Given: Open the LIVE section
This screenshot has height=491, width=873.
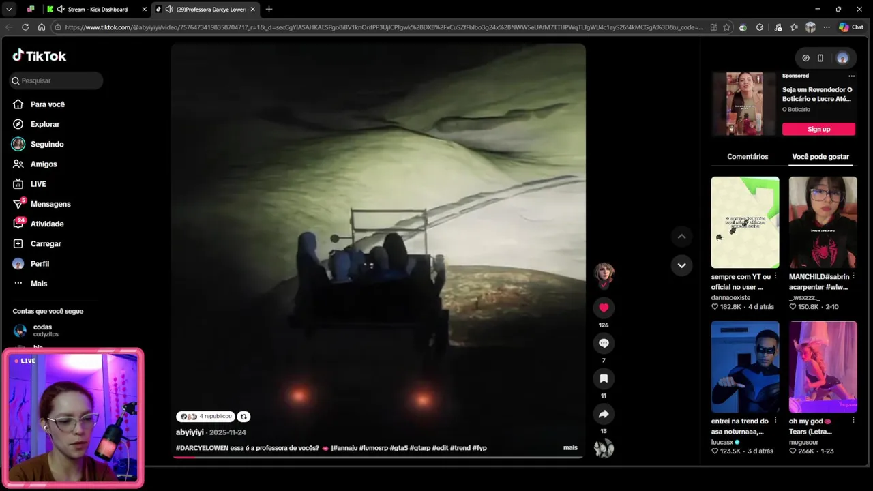Looking at the screenshot, I should (38, 184).
